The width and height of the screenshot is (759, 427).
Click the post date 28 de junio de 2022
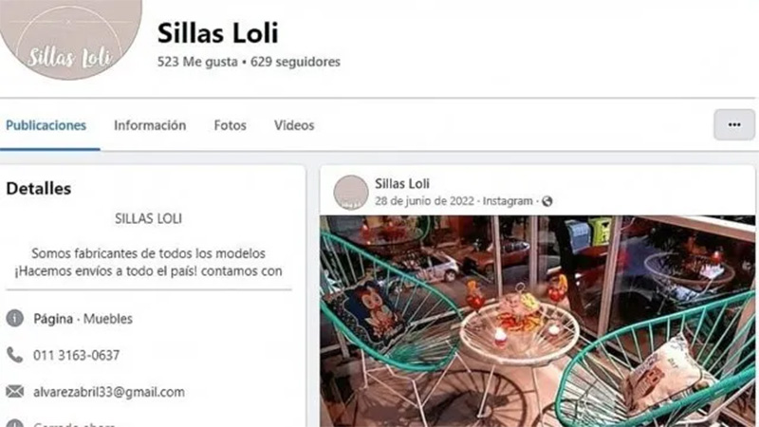424,201
